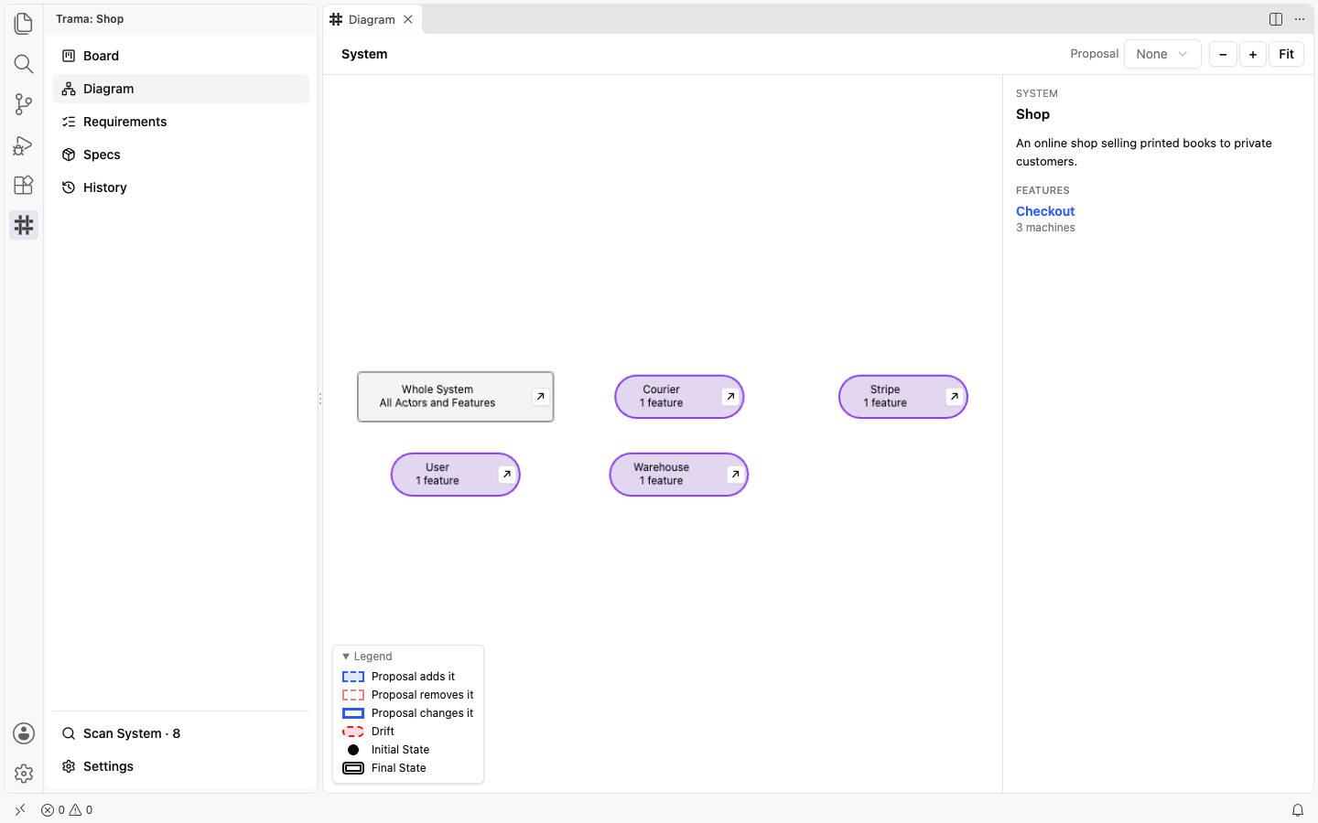Select the Stripe actor node

pyautogui.click(x=903, y=397)
